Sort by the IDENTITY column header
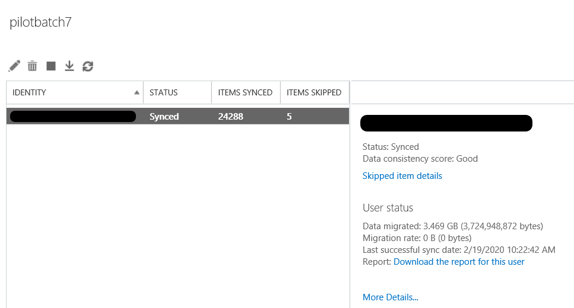Screen dimensions: 574x308 pos(75,92)
